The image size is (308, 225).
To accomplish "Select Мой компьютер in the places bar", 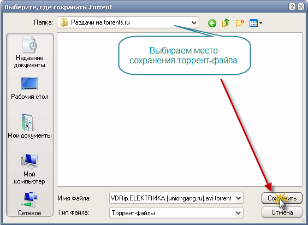I will 29,169.
